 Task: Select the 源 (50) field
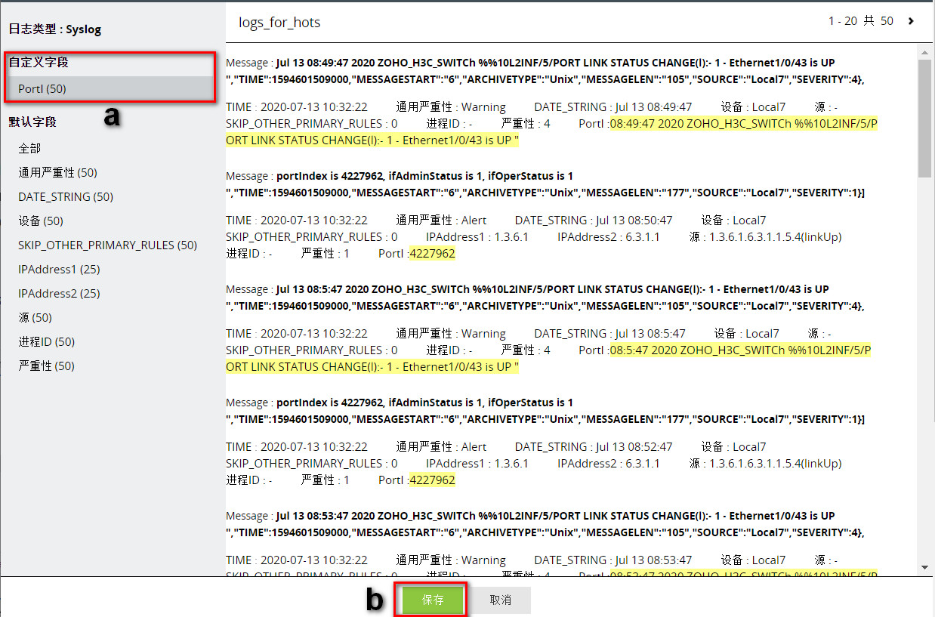pos(35,318)
